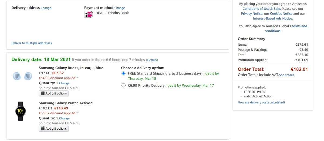Click gift icon under Galaxy Buds+
The image size is (324, 141).
coord(43,93)
